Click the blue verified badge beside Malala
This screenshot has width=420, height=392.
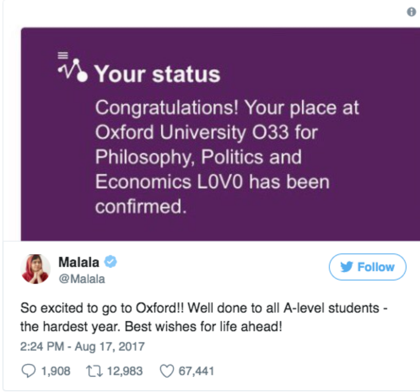pos(111,262)
